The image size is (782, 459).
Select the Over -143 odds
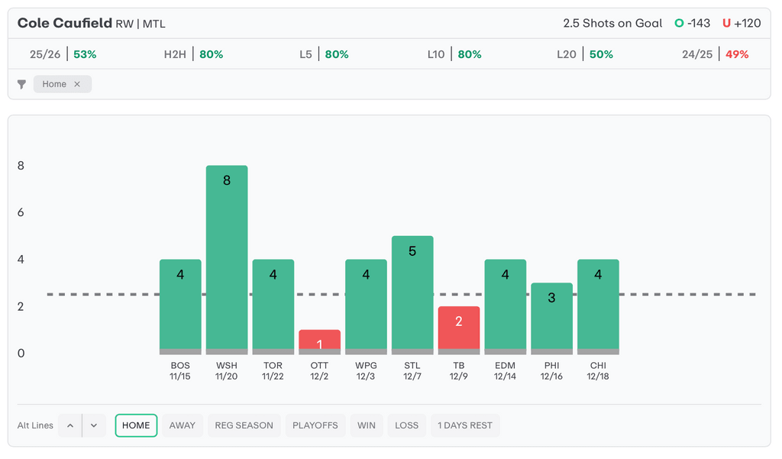coord(692,23)
